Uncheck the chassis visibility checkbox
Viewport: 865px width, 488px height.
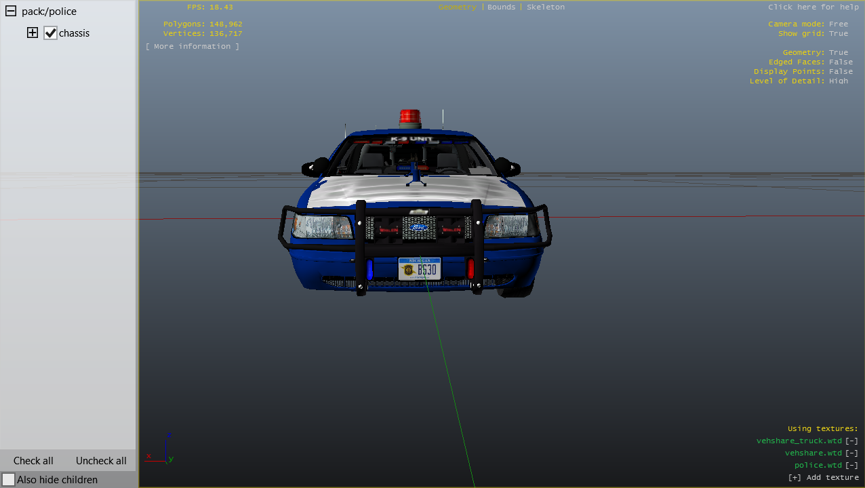click(50, 33)
